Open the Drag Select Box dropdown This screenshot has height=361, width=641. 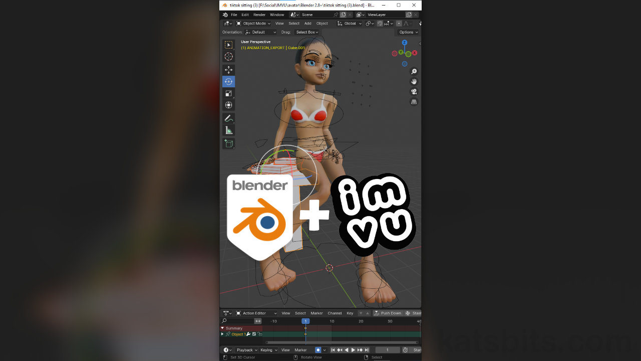tap(306, 32)
